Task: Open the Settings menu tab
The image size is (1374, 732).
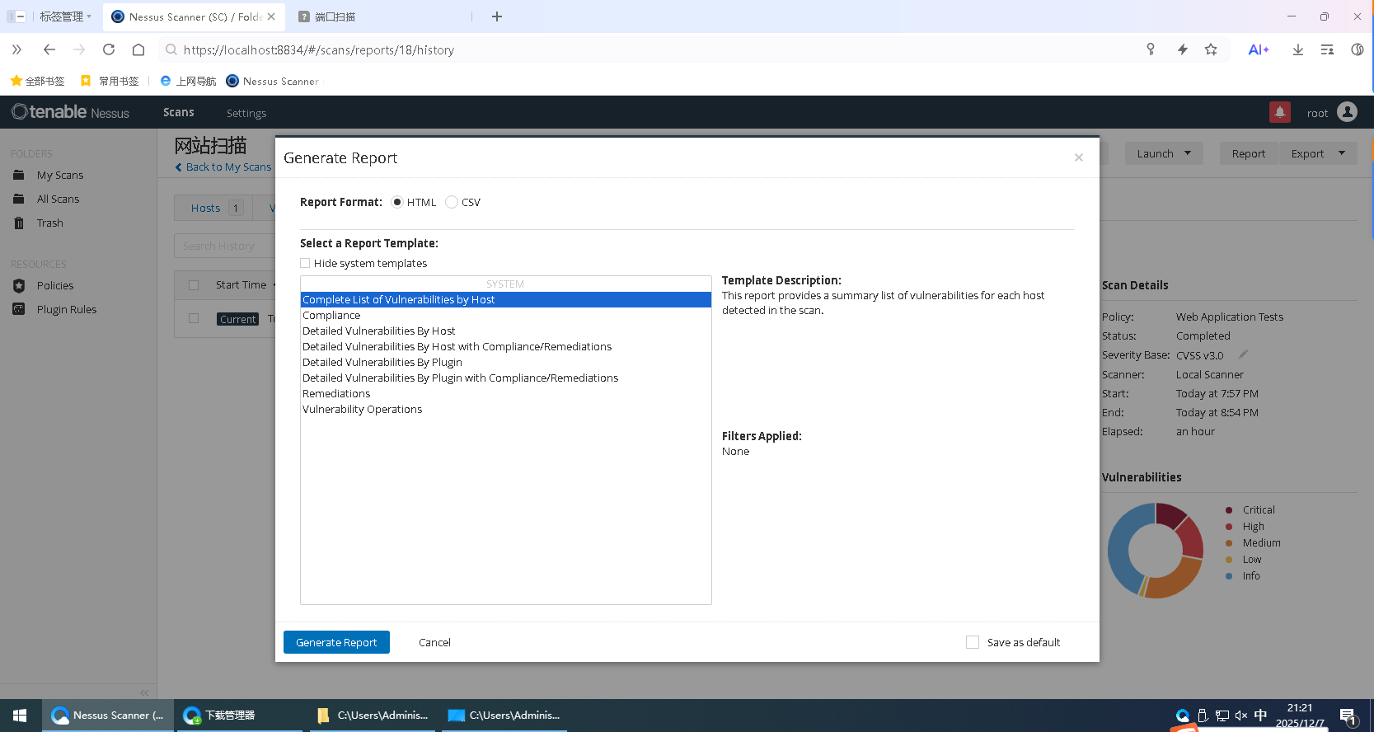Action: [246, 113]
